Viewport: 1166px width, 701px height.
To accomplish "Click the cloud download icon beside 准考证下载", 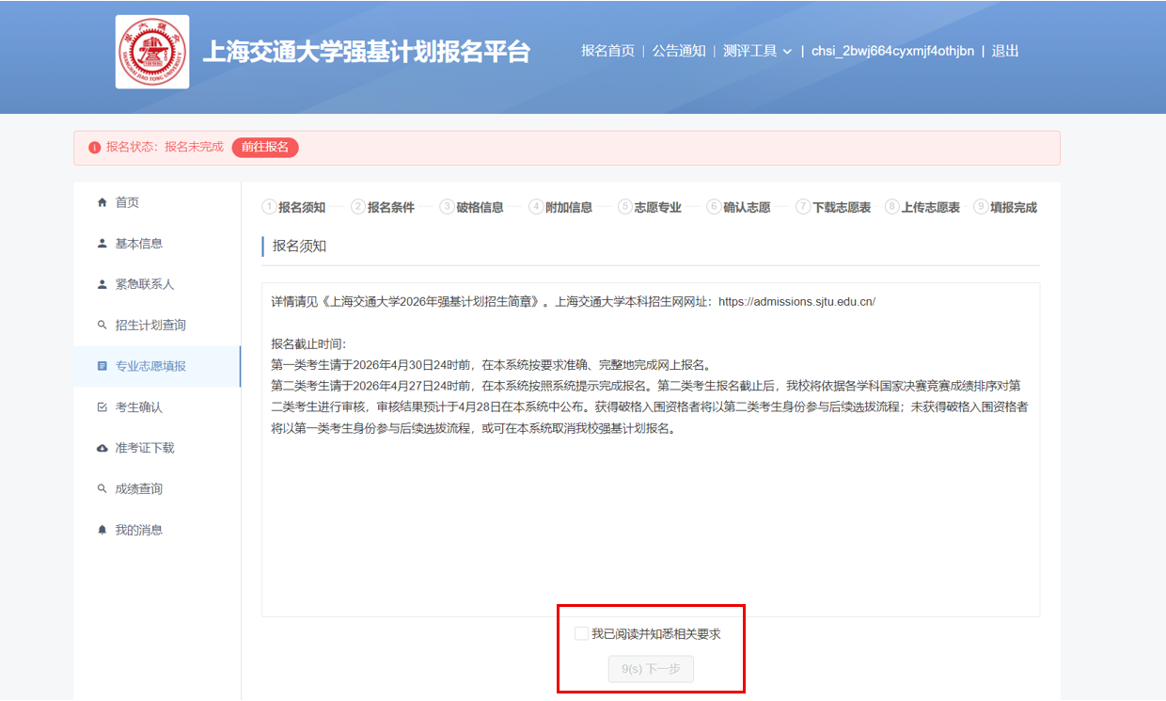I will (x=102, y=448).
